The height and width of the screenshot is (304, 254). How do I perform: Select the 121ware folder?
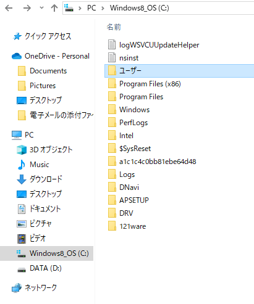coord(132,226)
